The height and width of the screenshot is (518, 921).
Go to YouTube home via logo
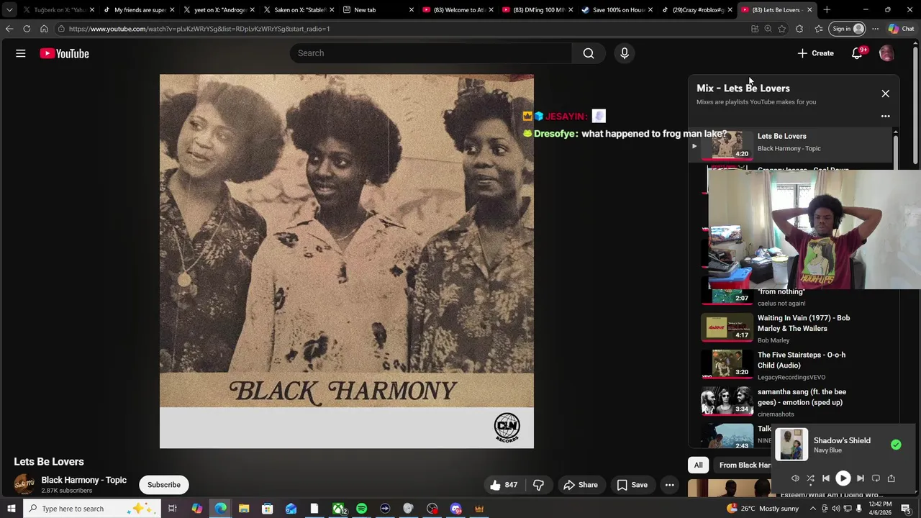tap(64, 53)
